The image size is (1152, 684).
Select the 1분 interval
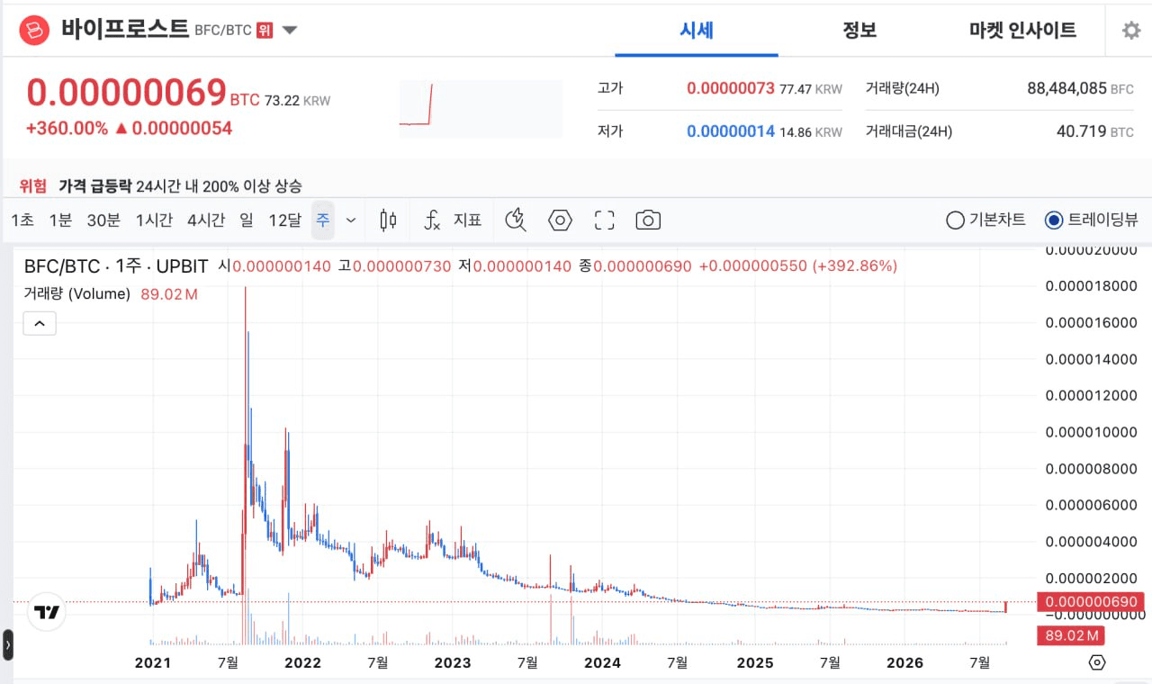(x=60, y=220)
